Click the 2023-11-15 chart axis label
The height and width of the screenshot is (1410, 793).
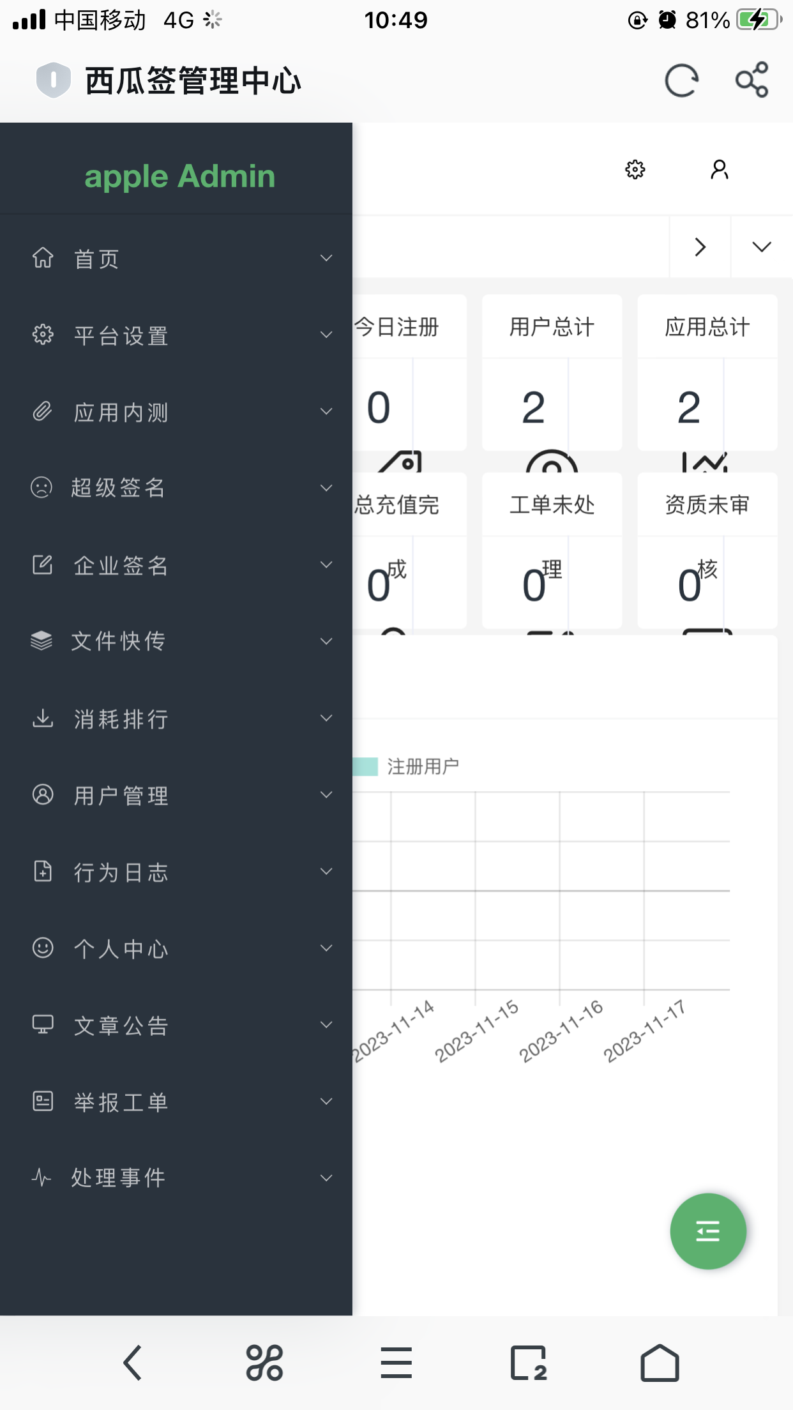point(476,1031)
